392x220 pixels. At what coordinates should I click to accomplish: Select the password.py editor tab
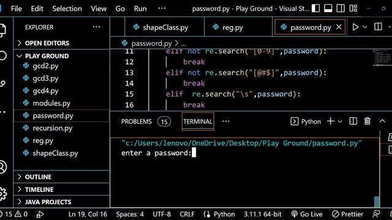tap(311, 27)
